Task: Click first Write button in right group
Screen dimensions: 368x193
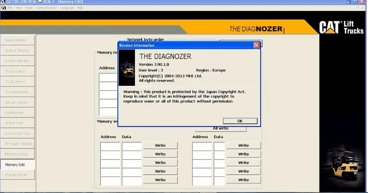Action: coord(244,145)
